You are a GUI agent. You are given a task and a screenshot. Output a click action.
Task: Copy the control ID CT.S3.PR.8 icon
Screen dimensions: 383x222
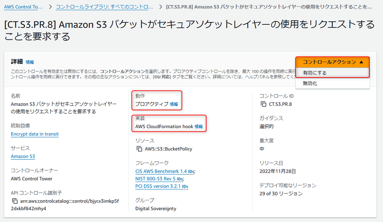(263, 104)
